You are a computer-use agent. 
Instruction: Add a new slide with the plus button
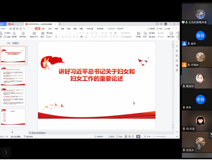coord(12,132)
